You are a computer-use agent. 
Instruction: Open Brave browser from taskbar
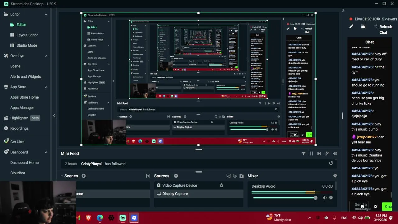[88, 217]
